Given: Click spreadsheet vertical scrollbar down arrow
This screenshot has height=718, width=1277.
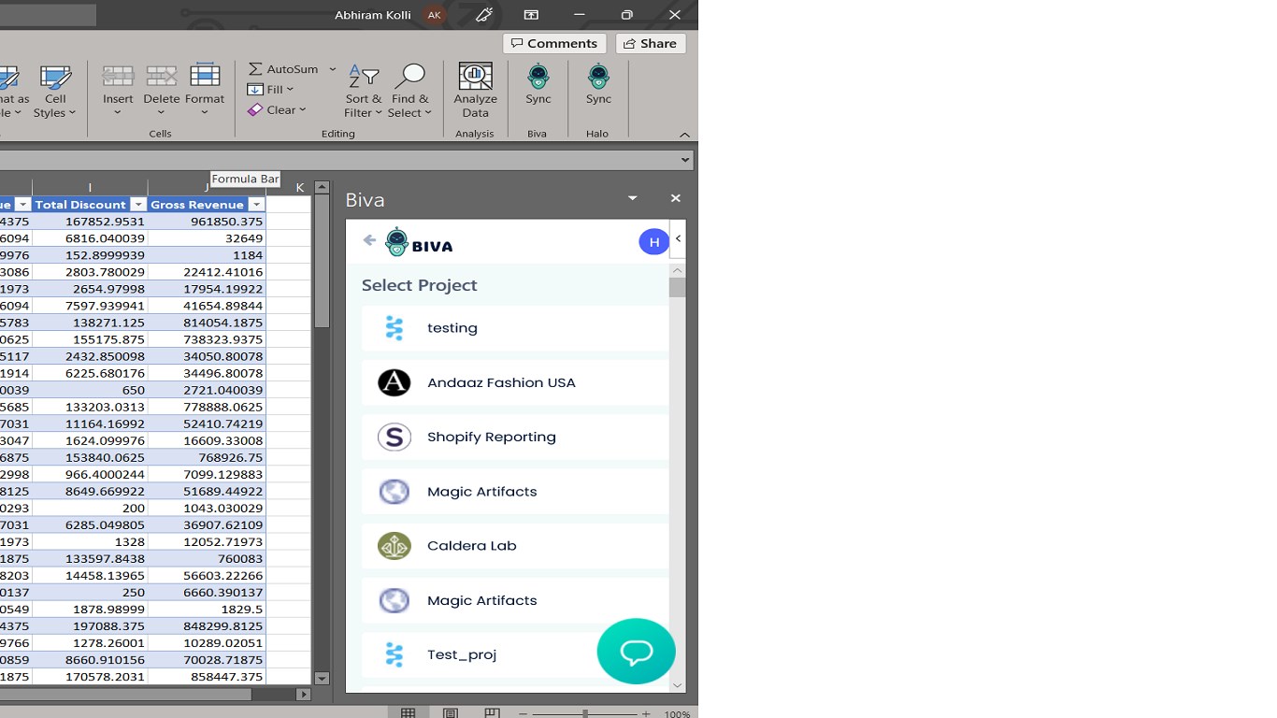Looking at the screenshot, I should (x=322, y=679).
